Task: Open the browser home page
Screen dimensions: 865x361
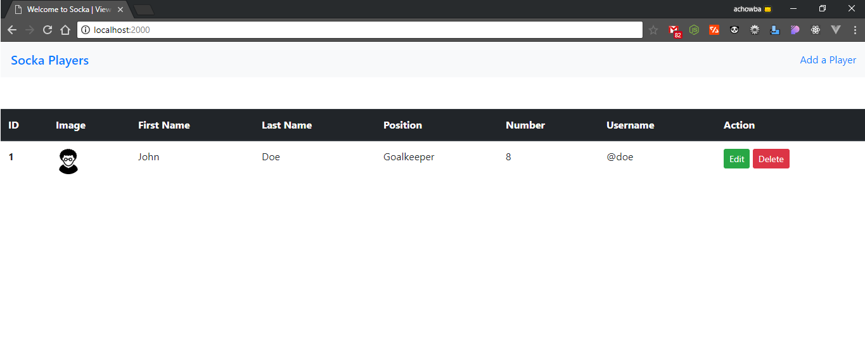Action: pos(65,30)
